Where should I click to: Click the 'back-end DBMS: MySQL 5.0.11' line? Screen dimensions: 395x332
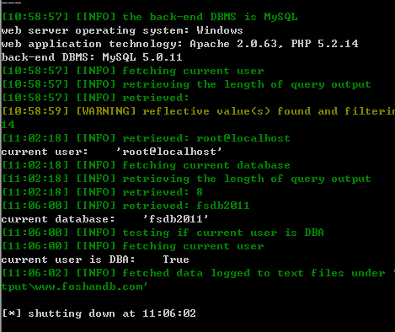click(x=92, y=57)
